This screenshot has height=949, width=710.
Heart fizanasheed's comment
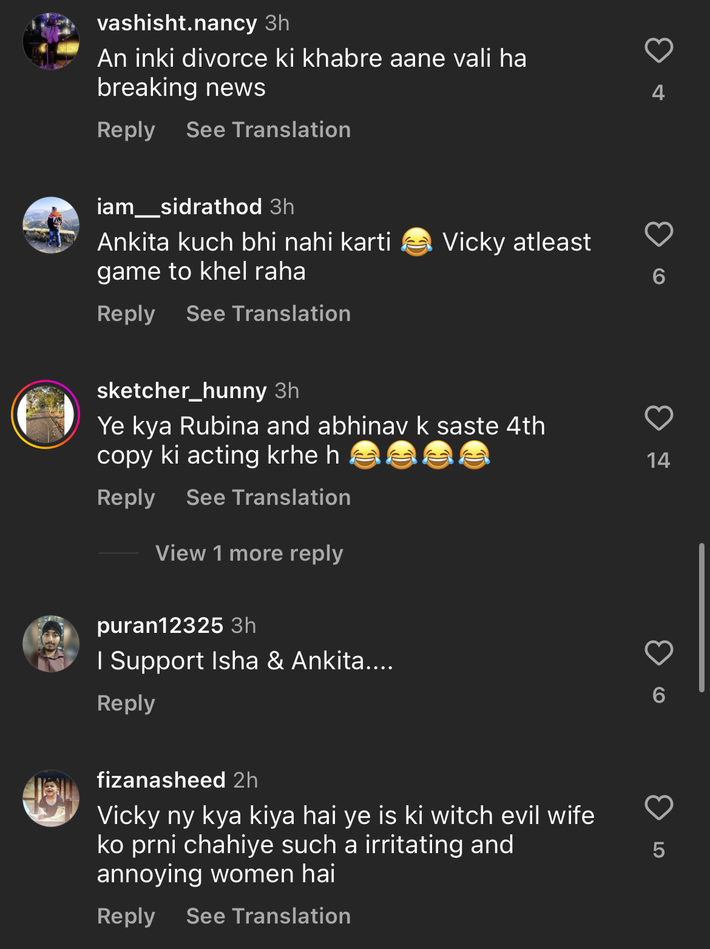click(x=658, y=808)
